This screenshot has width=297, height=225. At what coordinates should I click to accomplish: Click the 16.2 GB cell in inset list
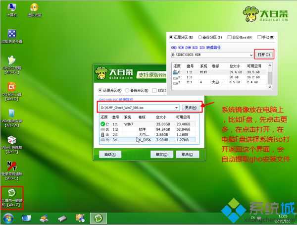pos(252,77)
